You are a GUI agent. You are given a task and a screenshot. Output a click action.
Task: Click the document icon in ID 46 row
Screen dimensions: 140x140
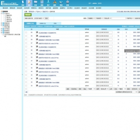(x=37, y=64)
